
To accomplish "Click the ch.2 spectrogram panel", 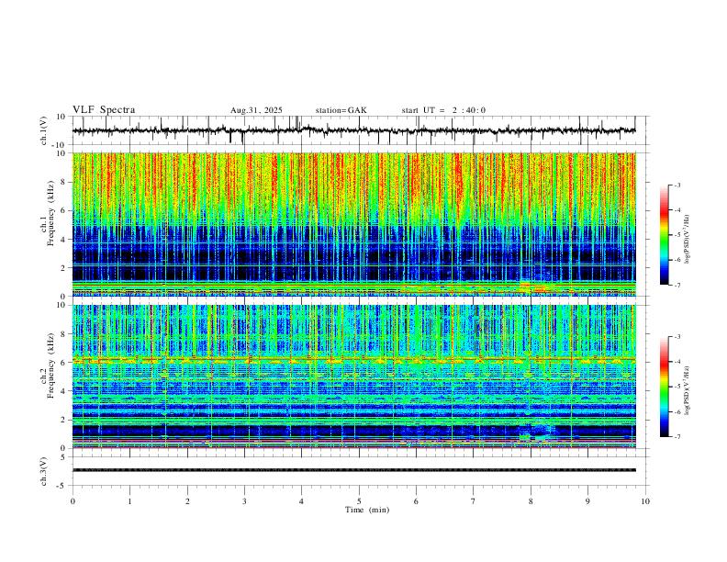I will tap(353, 377).
